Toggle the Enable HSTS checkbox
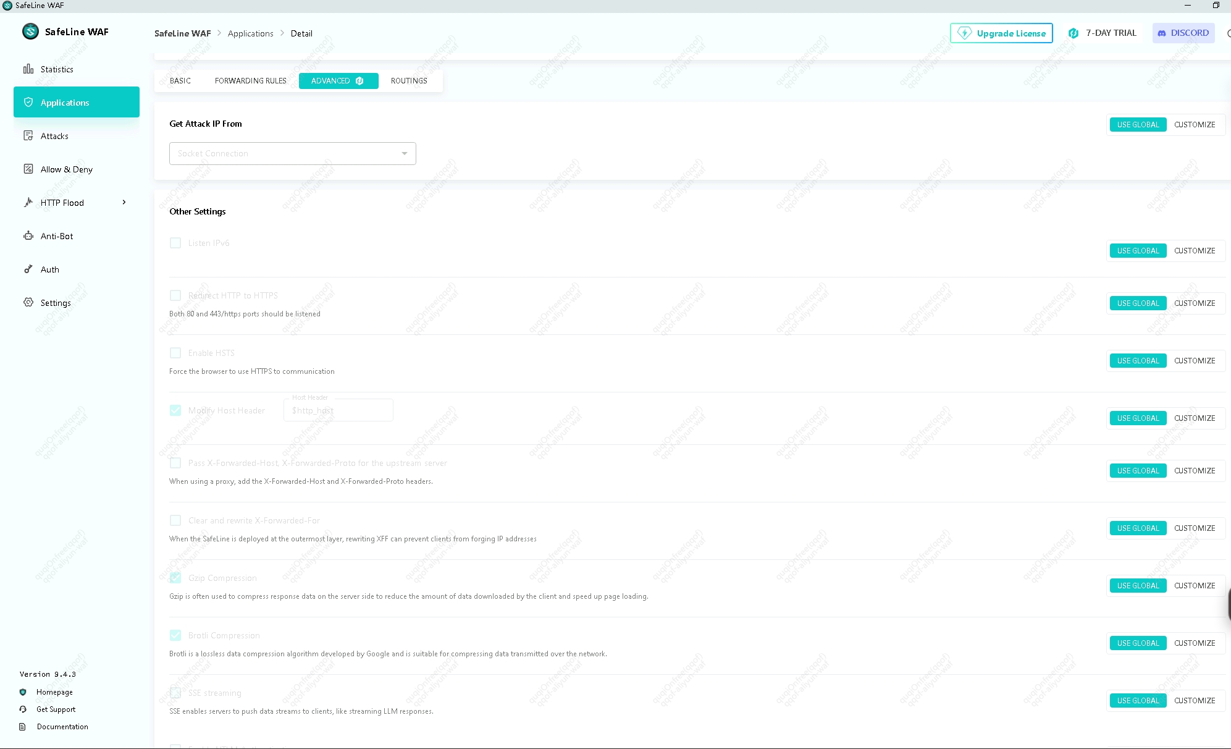Image resolution: width=1231 pixels, height=749 pixels. click(175, 353)
